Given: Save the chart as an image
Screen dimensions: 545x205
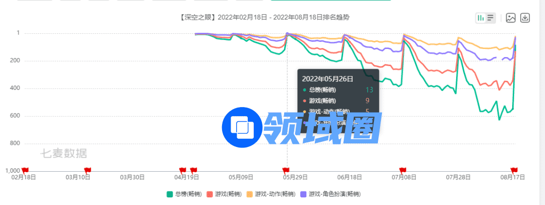Looking at the screenshot, I should [511, 18].
